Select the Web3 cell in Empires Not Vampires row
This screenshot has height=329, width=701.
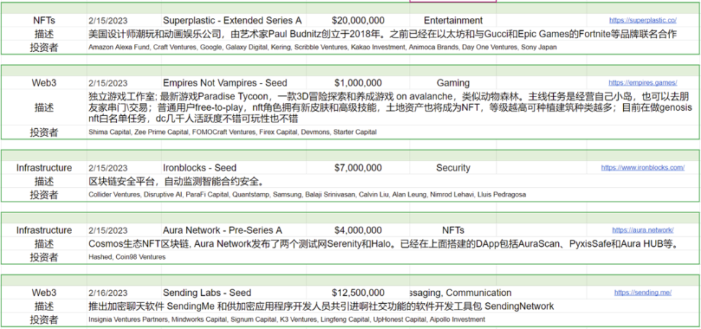point(44,83)
